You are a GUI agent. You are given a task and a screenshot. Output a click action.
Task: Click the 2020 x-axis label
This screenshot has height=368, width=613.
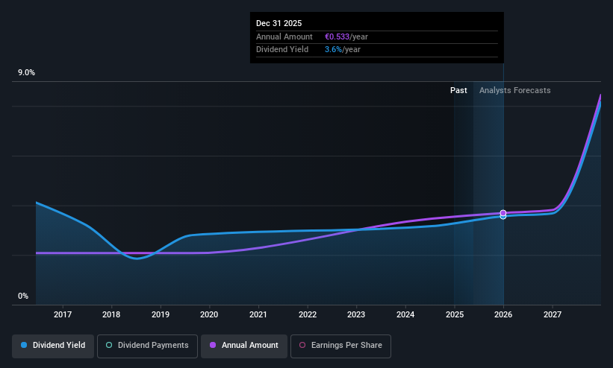click(209, 314)
